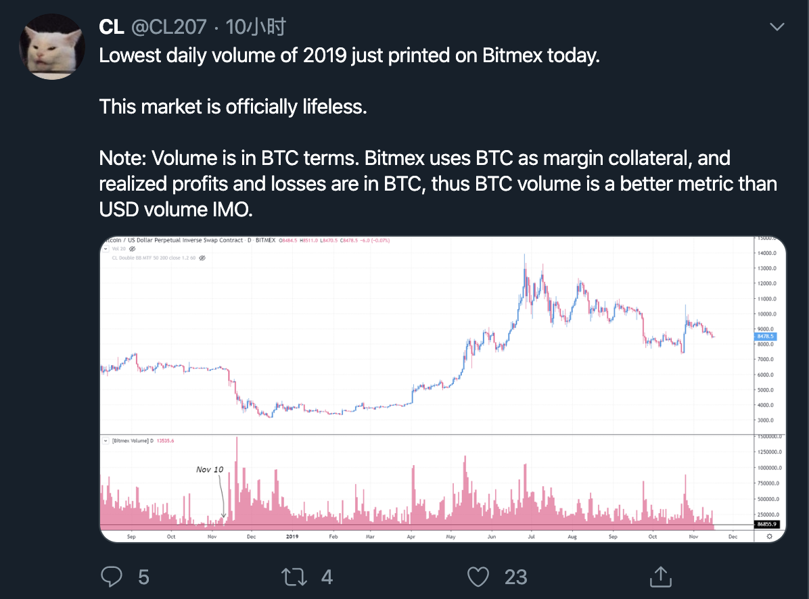Open chart settings via the gear icon

[x=769, y=535]
